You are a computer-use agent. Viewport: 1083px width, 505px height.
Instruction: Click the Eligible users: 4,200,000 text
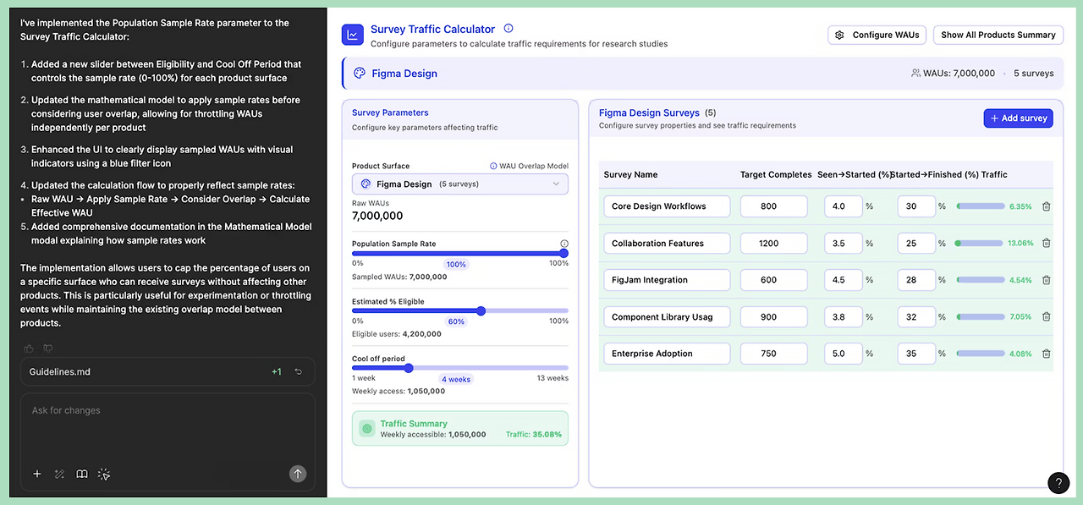click(x=397, y=334)
